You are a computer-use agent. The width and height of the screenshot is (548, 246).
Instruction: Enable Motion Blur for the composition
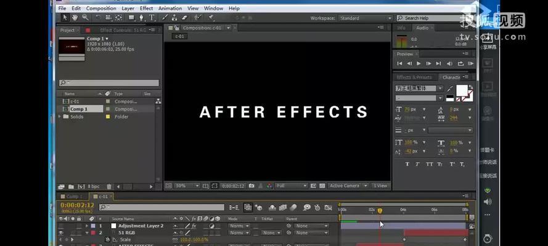point(293,207)
